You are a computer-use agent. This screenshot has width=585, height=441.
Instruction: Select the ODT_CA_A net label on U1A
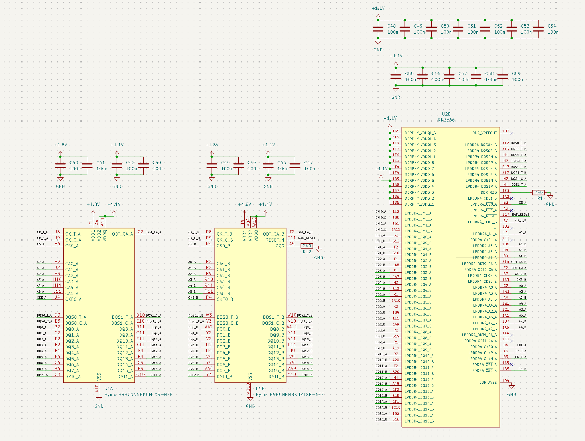154,232
